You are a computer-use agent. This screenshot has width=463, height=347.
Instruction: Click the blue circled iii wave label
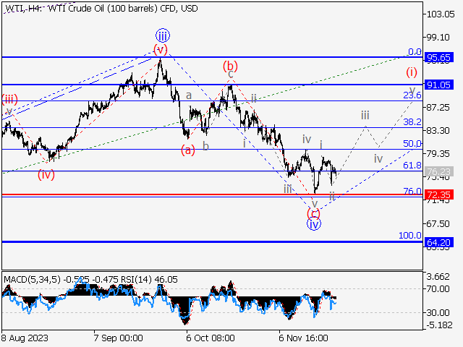pyautogui.click(x=163, y=35)
